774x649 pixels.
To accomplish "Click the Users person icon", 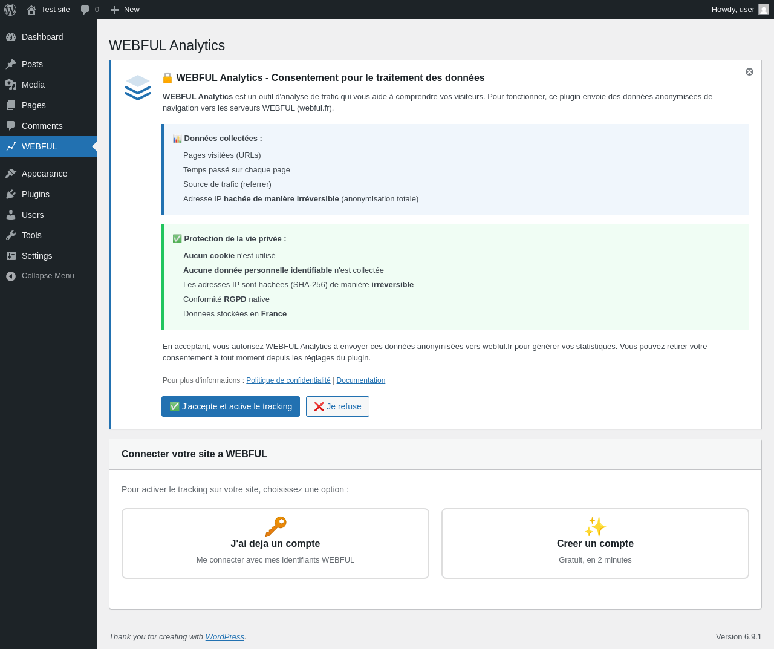I will point(11,215).
